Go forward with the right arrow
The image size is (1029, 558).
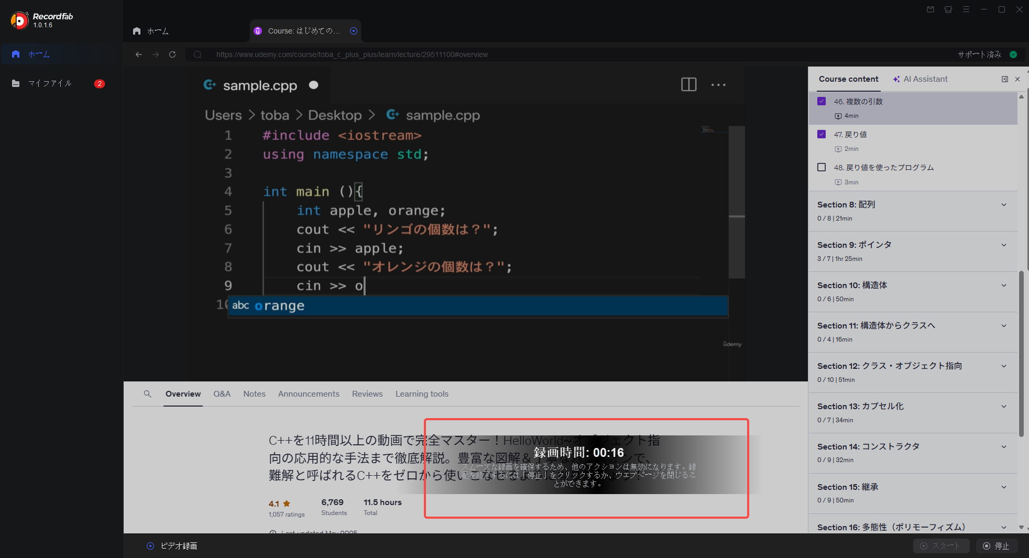156,54
